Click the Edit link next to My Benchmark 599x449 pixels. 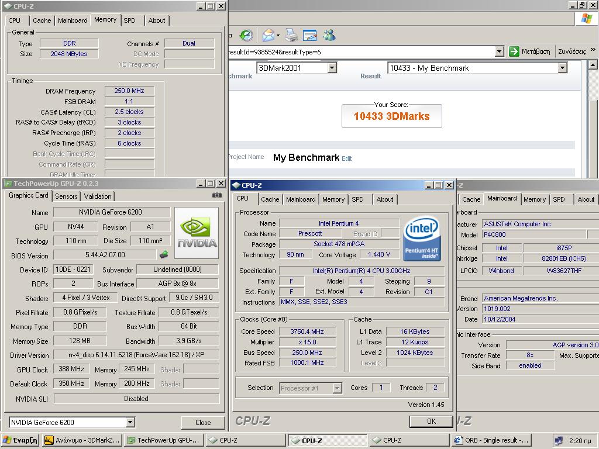click(347, 158)
